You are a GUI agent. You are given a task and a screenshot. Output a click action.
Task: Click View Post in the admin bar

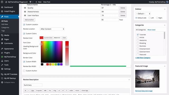pyautogui.click(x=46, y=2)
